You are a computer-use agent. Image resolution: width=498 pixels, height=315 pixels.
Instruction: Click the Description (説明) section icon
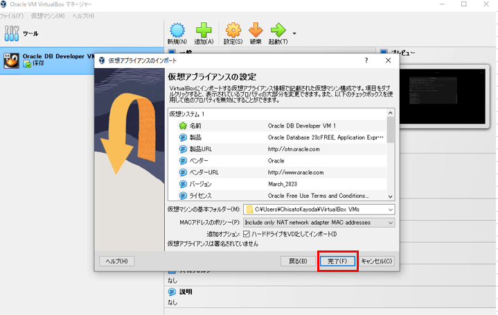(172, 292)
